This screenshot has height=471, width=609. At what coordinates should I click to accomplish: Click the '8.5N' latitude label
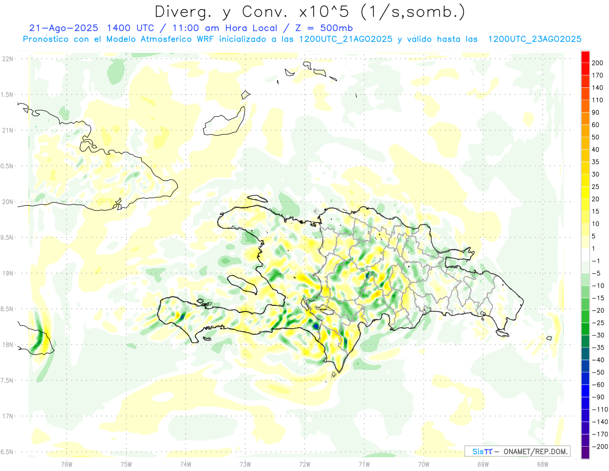click(x=7, y=309)
